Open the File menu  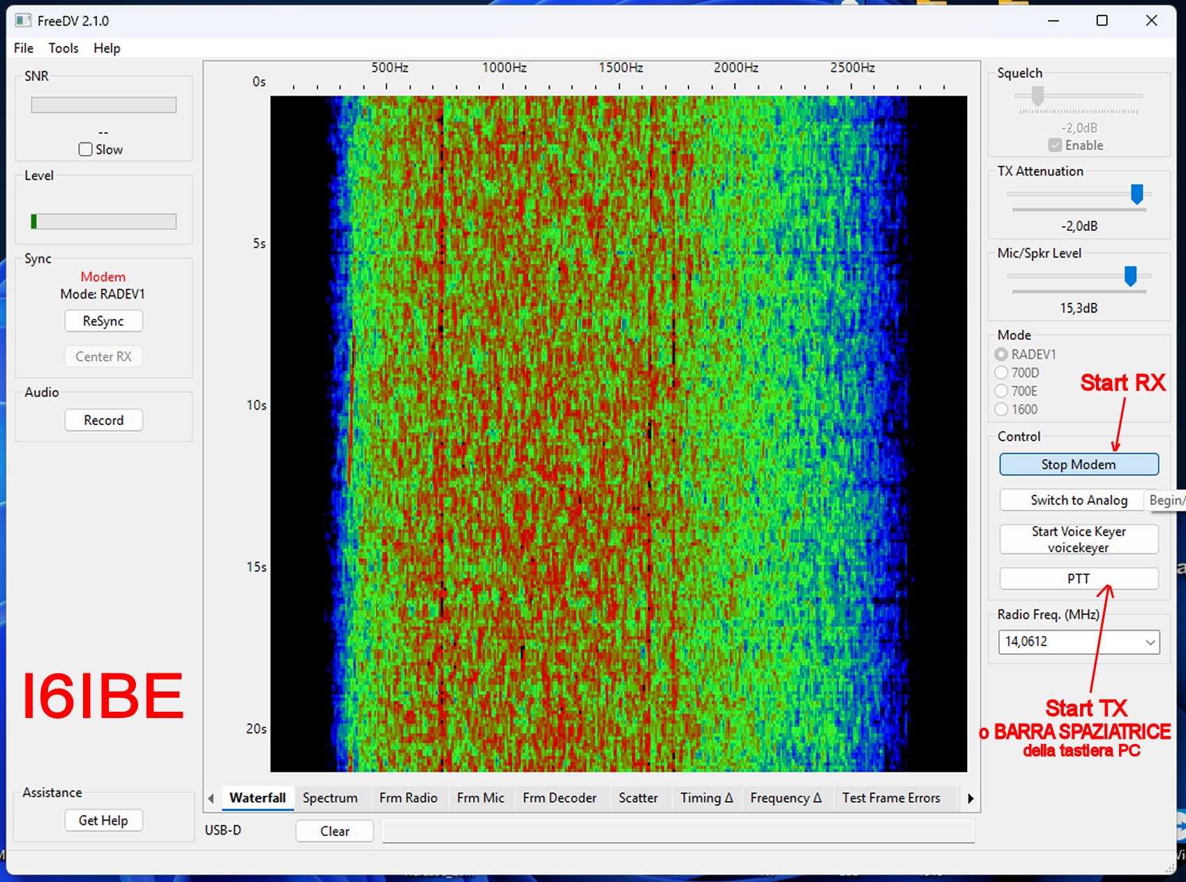[x=23, y=48]
